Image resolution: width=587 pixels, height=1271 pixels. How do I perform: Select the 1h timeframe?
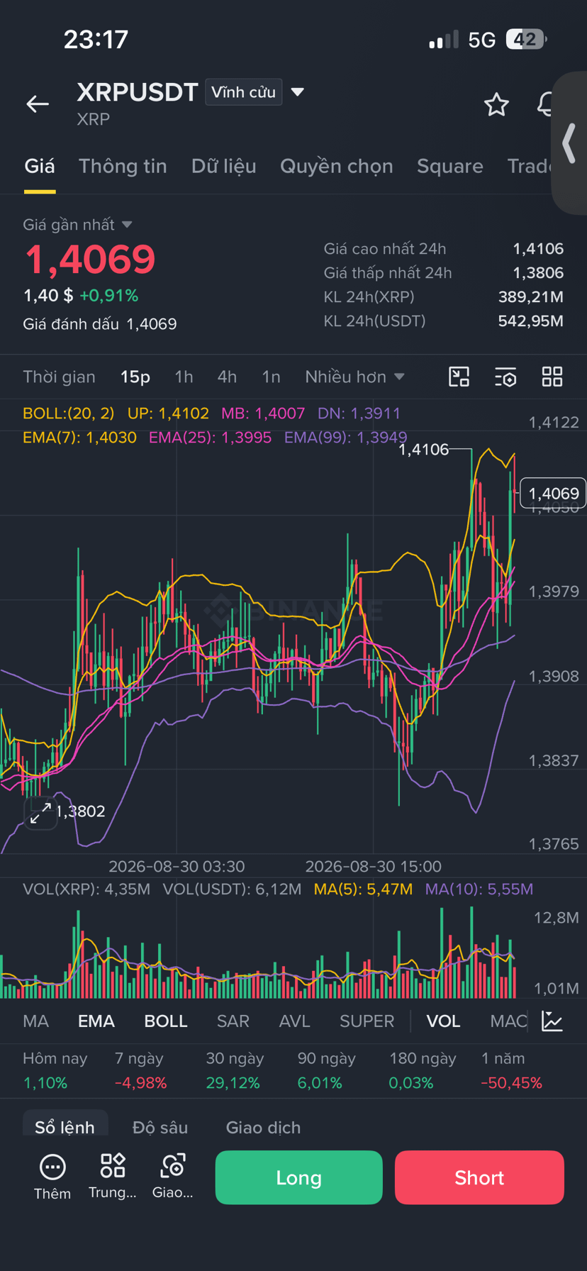click(184, 377)
